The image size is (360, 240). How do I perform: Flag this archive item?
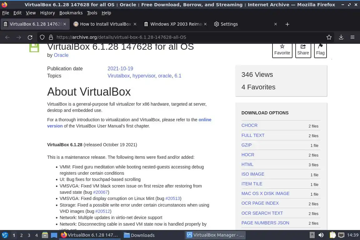320,50
